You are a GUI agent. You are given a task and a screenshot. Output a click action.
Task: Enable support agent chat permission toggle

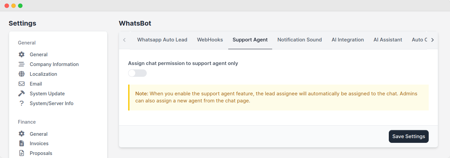tap(137, 73)
